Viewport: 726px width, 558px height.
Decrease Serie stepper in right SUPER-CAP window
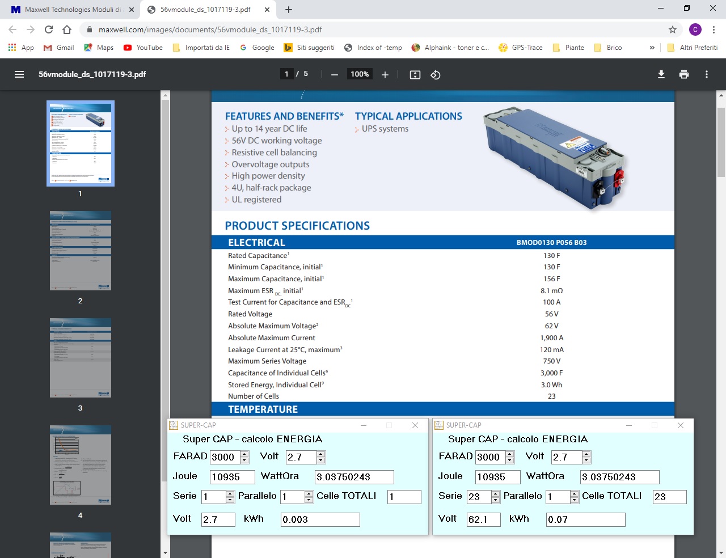tap(496, 500)
